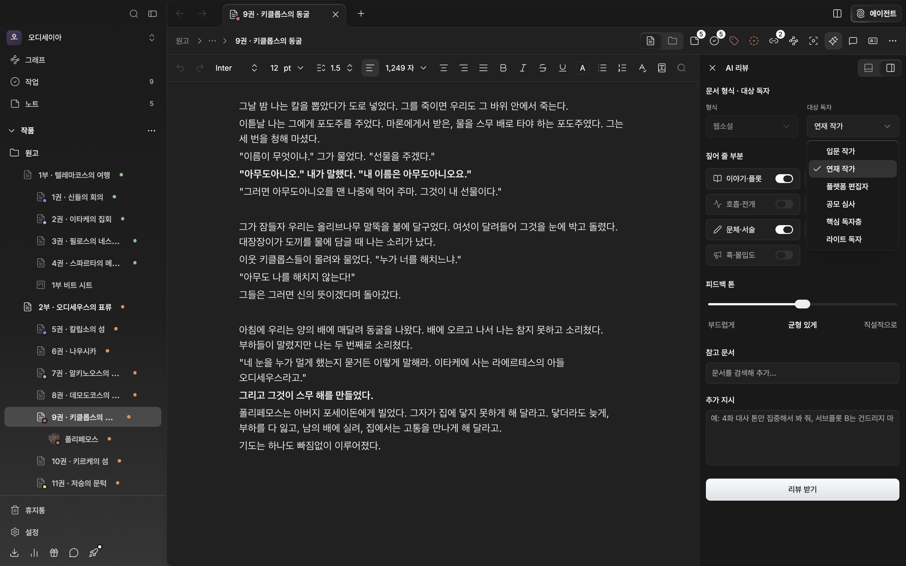Switch to document view mode toggle
This screenshot has width=906, height=566.
[650, 41]
